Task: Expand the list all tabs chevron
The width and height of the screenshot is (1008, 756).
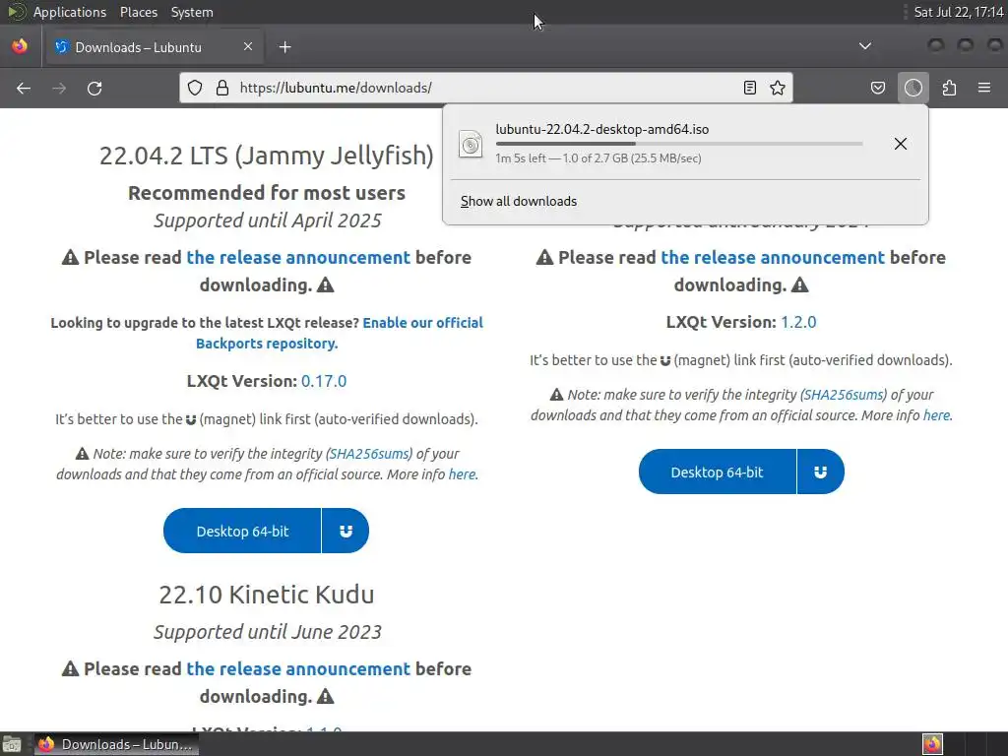Action: point(865,46)
